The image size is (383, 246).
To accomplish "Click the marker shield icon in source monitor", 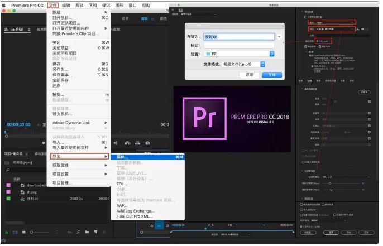I will tap(44, 143).
